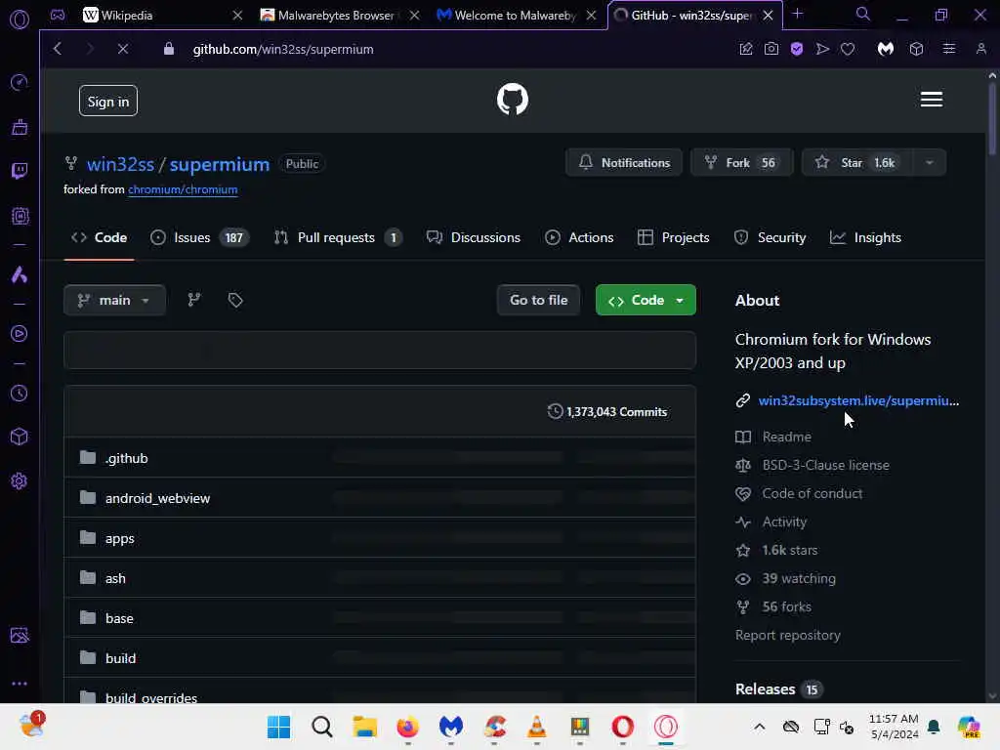1000x750 pixels.
Task: Go to the Discussions tab
Action: point(474,237)
